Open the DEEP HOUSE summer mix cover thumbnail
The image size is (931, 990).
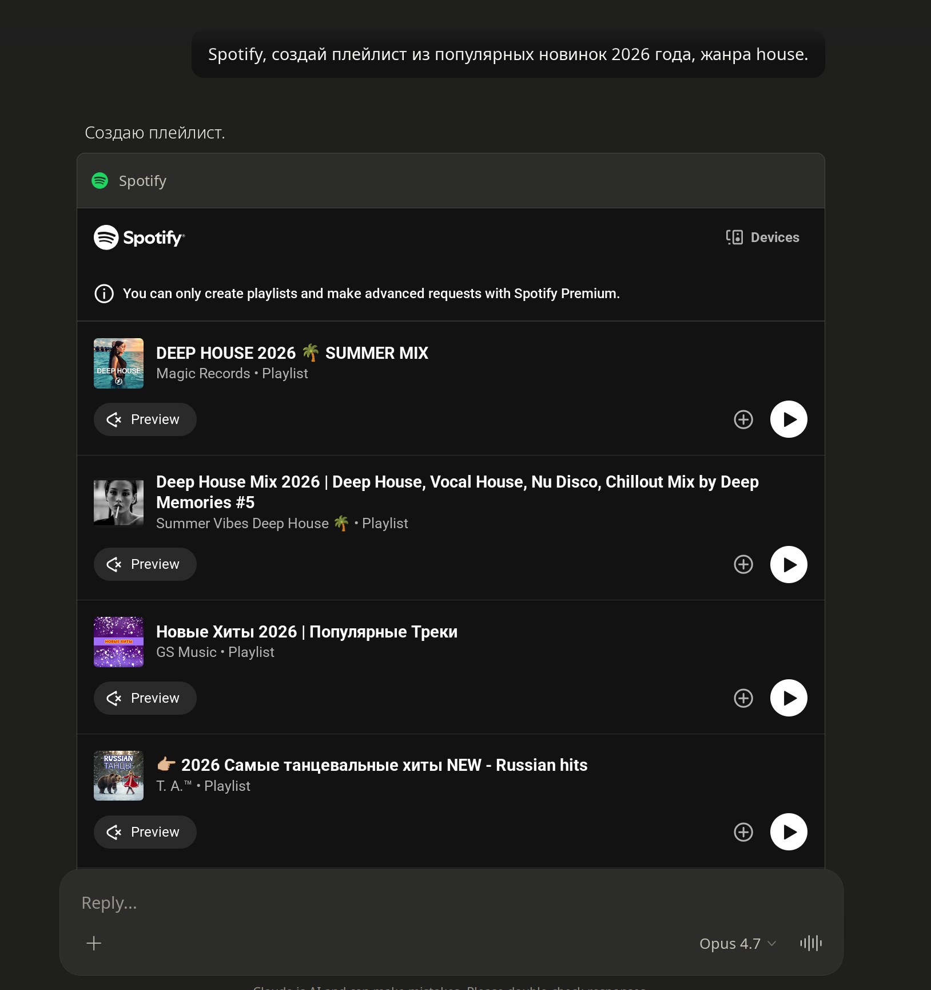pos(118,363)
